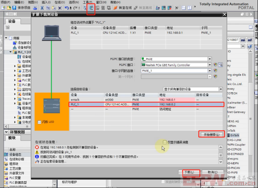Image resolution: width=258 pixels, height=188 pixels.
Task: Click the 找到可访问的设备 plc_1 message
Action: click(x=56, y=152)
